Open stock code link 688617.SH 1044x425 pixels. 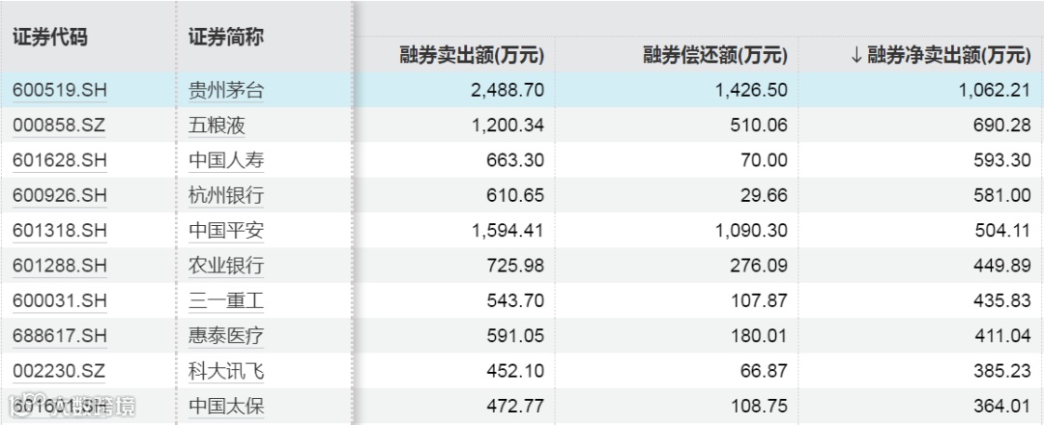pyautogui.click(x=59, y=336)
